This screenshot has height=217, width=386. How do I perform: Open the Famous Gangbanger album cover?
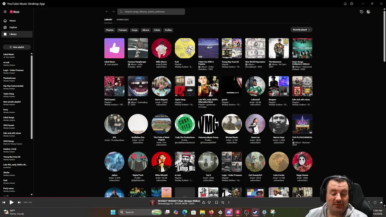(138, 48)
